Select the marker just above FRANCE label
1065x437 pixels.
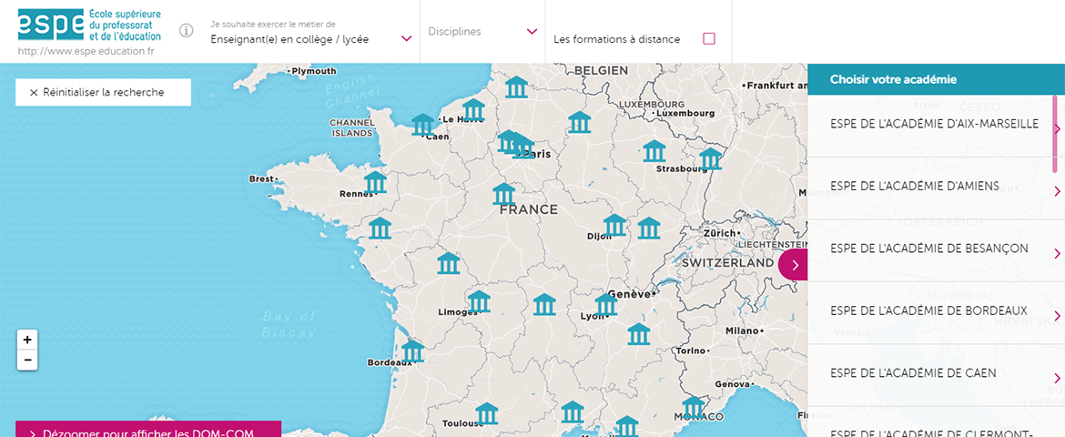(x=504, y=194)
